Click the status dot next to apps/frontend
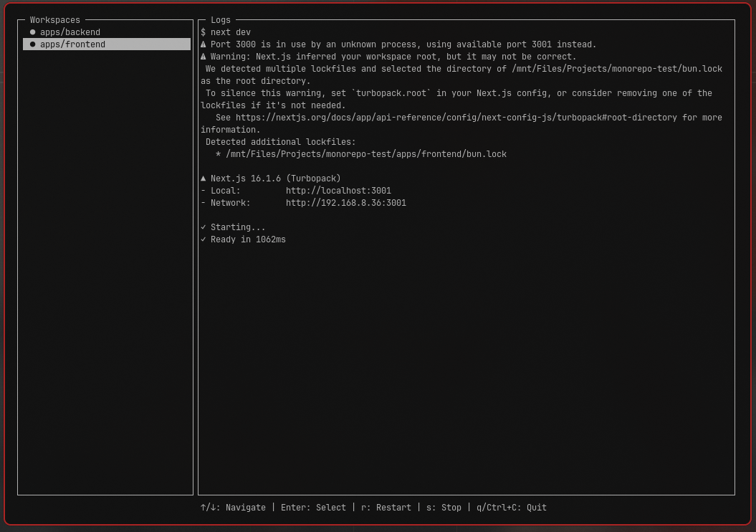756x532 pixels. coord(33,44)
